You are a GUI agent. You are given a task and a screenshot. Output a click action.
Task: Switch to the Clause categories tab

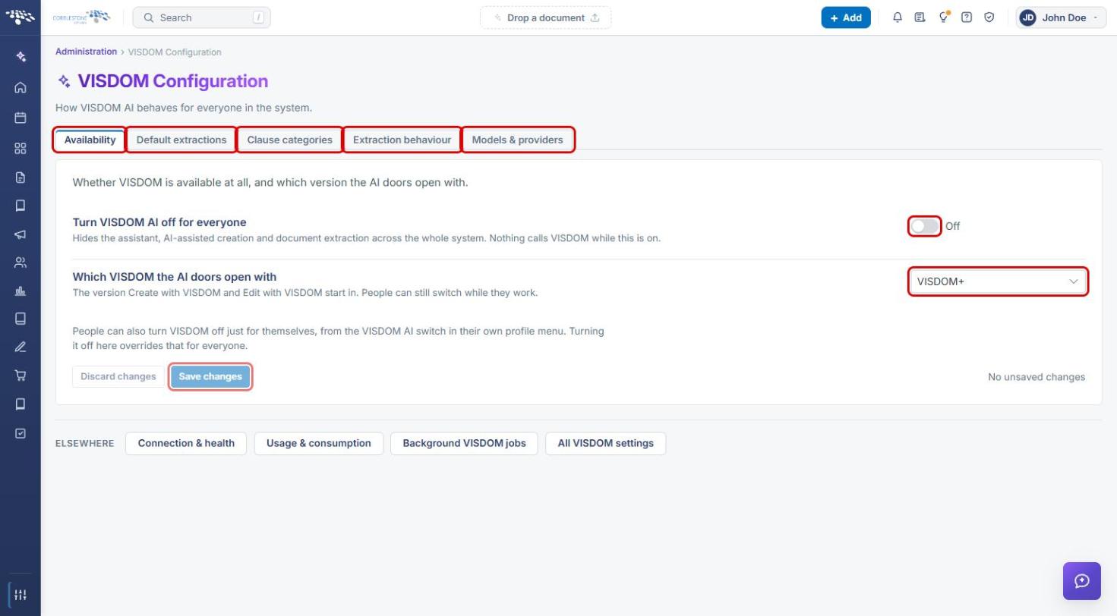(290, 140)
